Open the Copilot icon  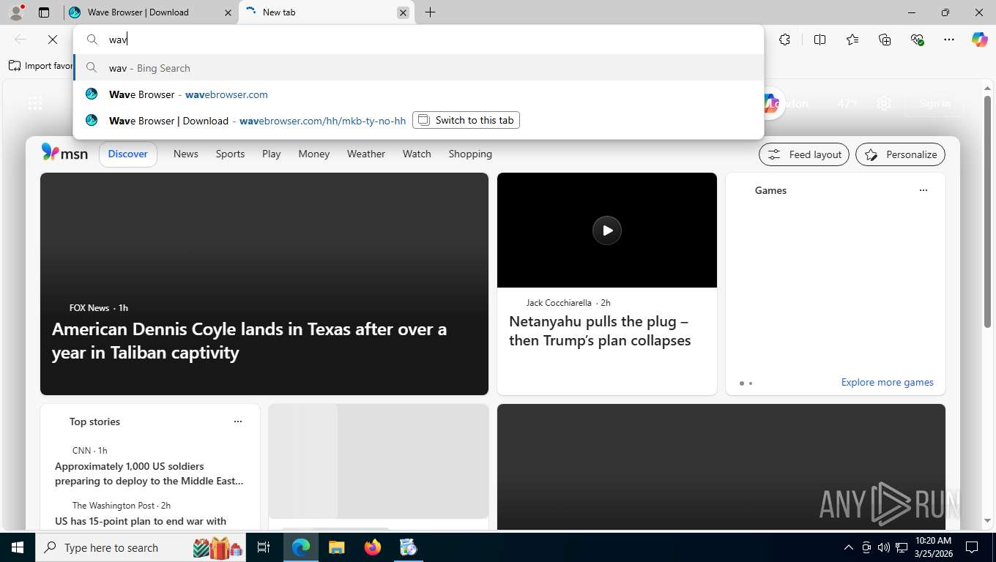point(979,40)
